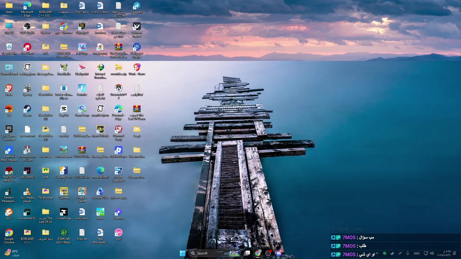Select the modlist.html file
This screenshot has width=461, height=259.
100,172
